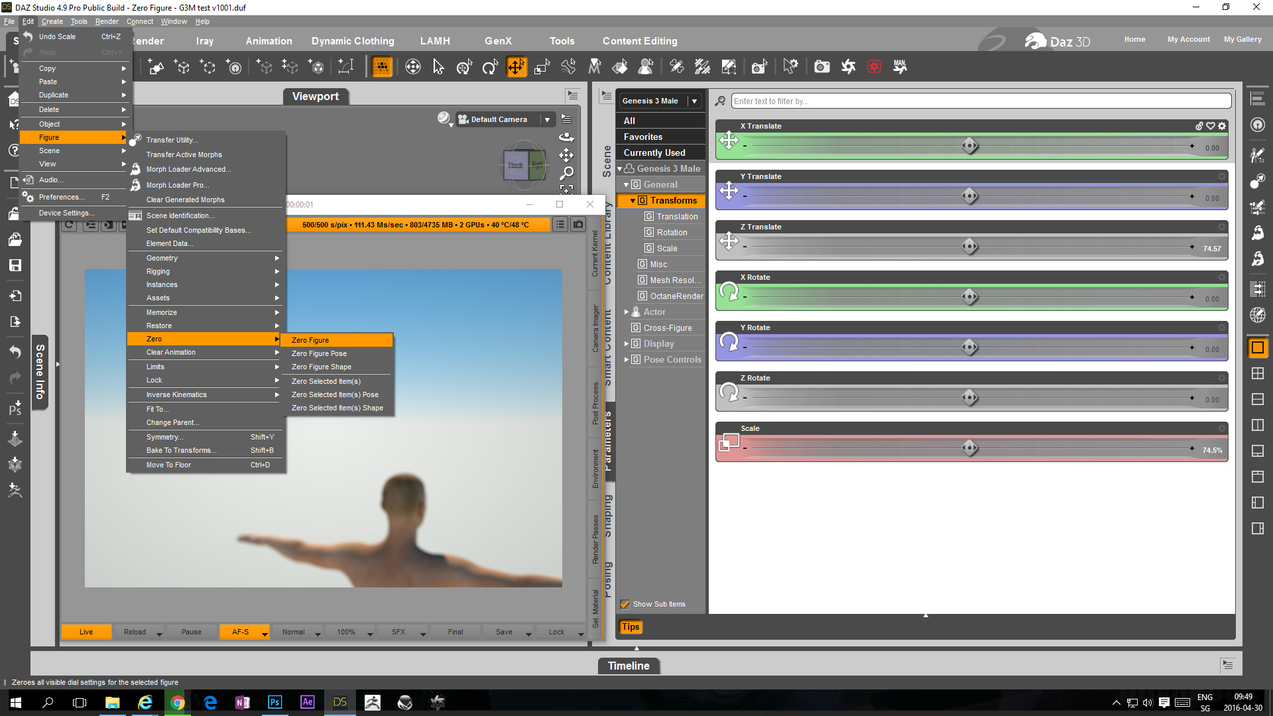The image size is (1273, 716).
Task: Choose Zero Figure Pose menu entry
Action: (319, 353)
